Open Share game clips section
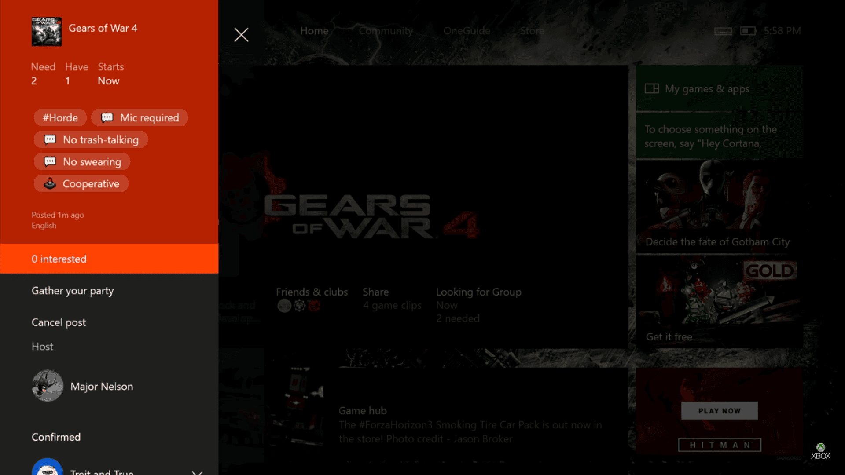The image size is (845, 475). (x=392, y=299)
